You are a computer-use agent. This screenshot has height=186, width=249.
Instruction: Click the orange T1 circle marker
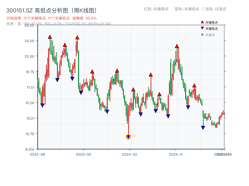click(129, 137)
